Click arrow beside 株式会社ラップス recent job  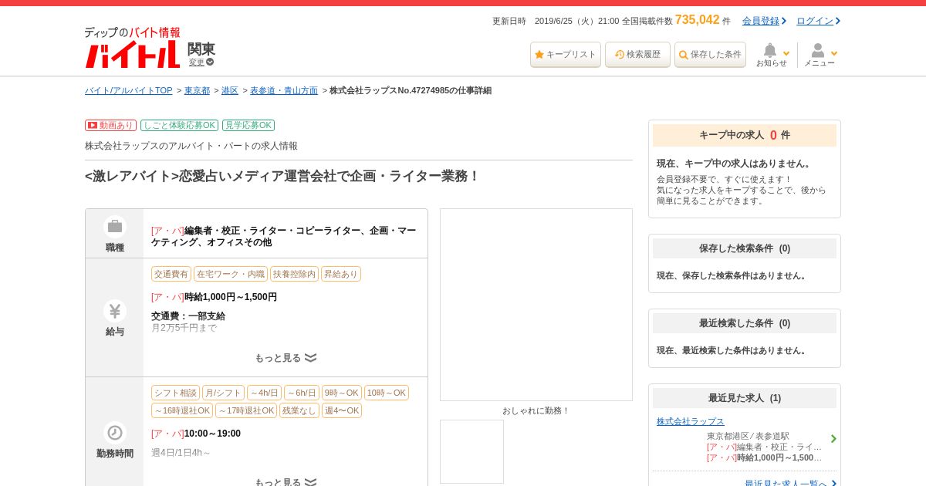(x=833, y=439)
